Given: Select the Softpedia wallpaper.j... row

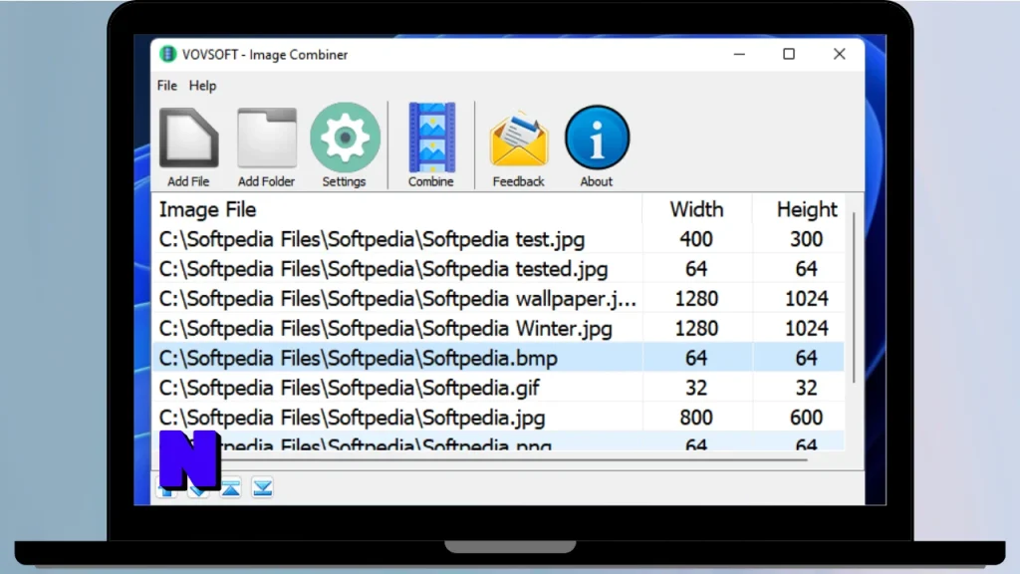Looking at the screenshot, I should pos(498,299).
